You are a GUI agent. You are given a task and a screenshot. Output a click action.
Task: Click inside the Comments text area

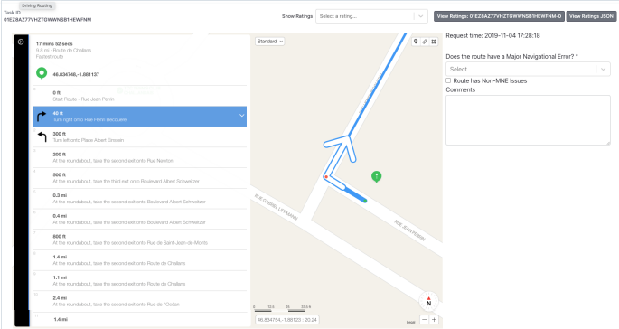pos(528,120)
